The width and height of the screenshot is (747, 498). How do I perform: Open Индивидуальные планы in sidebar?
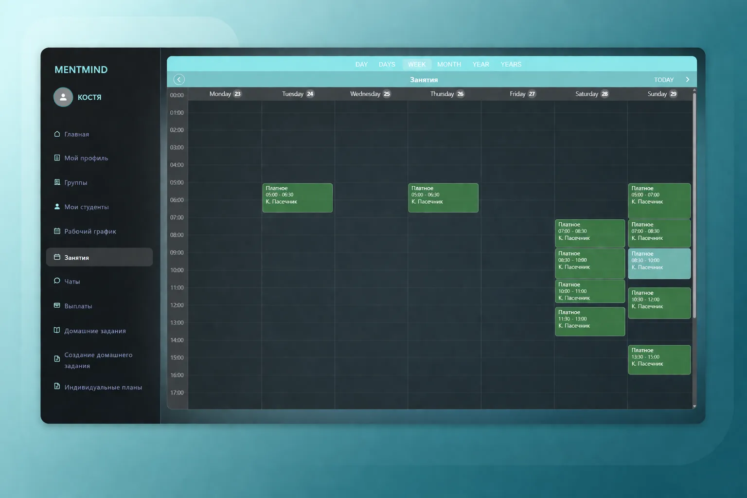point(103,387)
